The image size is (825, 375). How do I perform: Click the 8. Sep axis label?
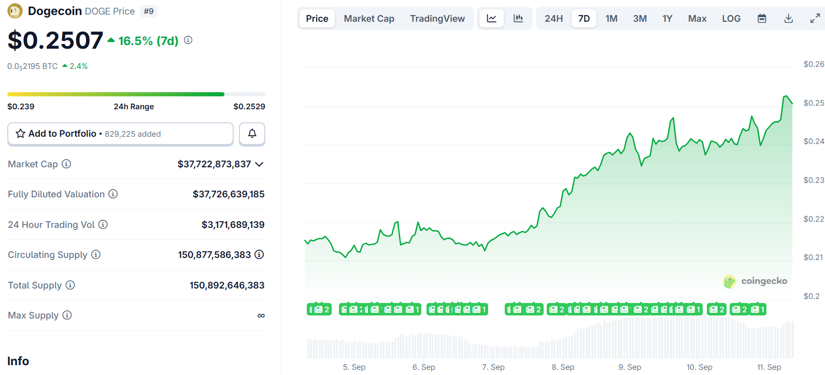pyautogui.click(x=563, y=367)
